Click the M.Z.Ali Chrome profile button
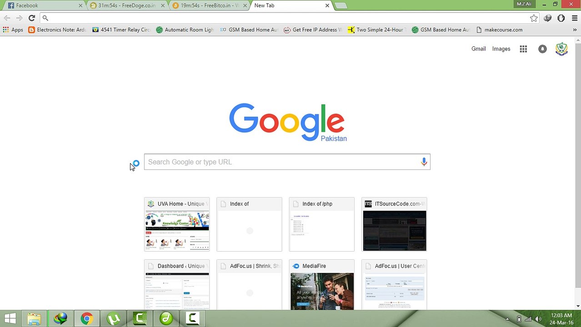Screen dimensions: 581x327 tap(524, 4)
